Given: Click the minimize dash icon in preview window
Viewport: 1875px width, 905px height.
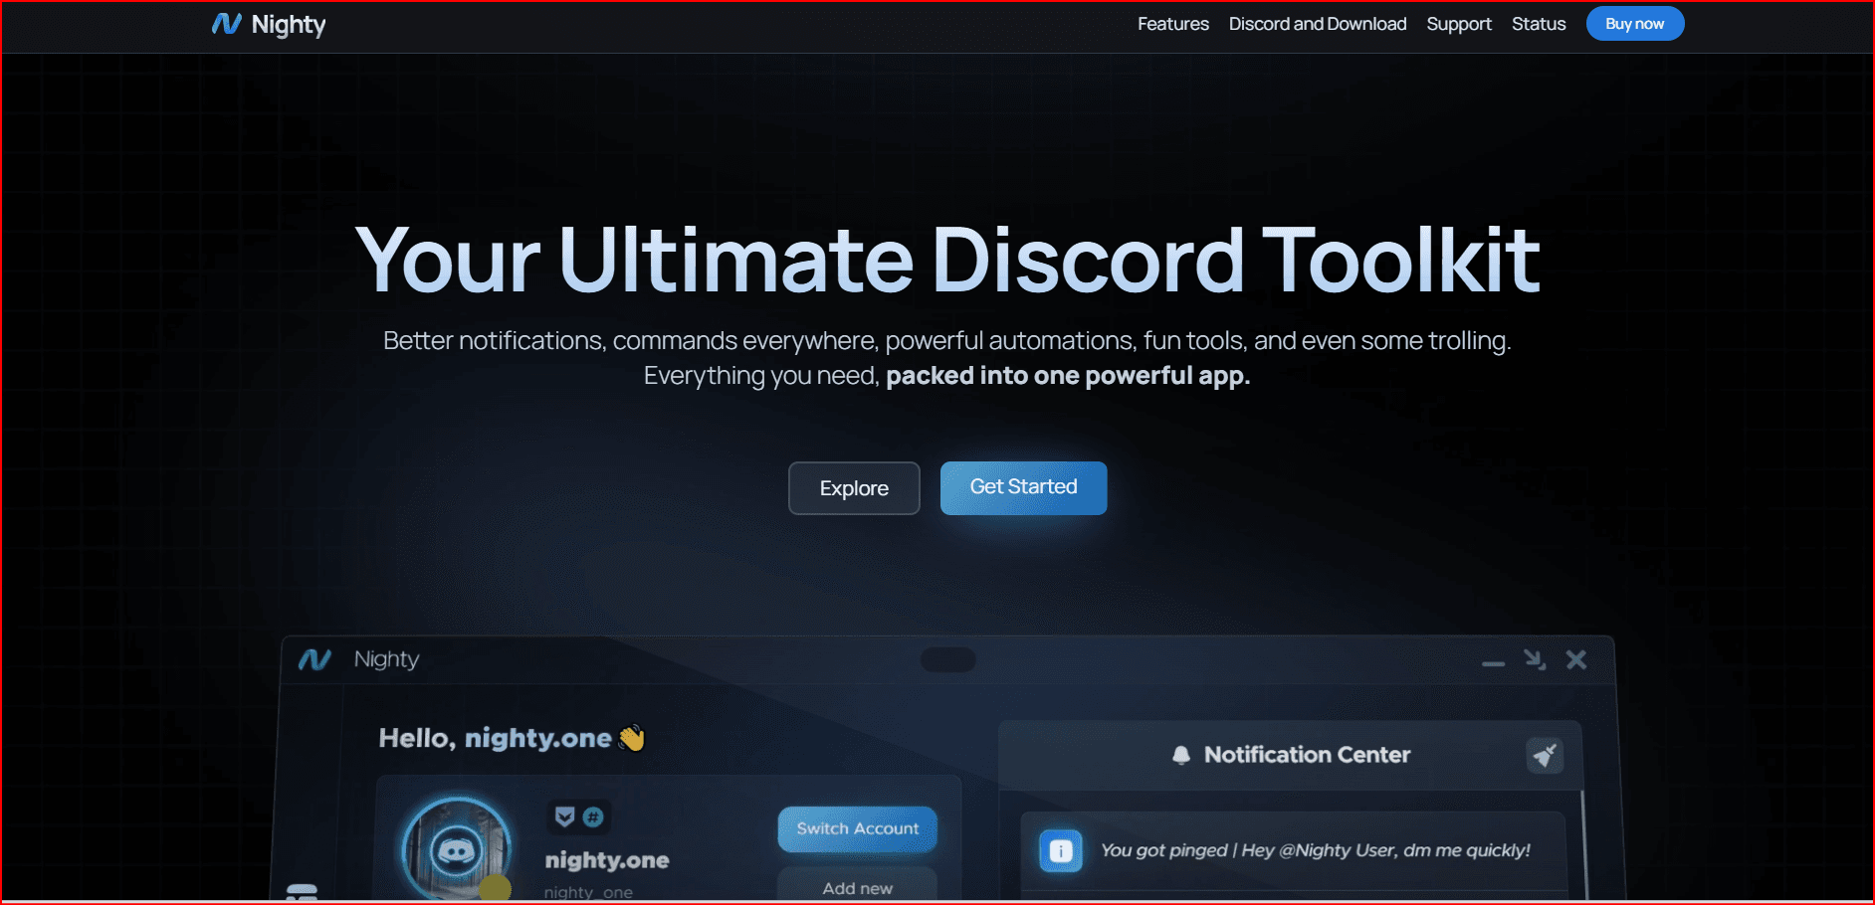Looking at the screenshot, I should point(1492,663).
